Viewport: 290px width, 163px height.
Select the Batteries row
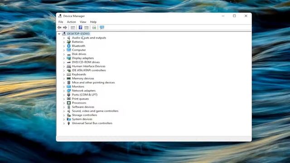(x=77, y=42)
